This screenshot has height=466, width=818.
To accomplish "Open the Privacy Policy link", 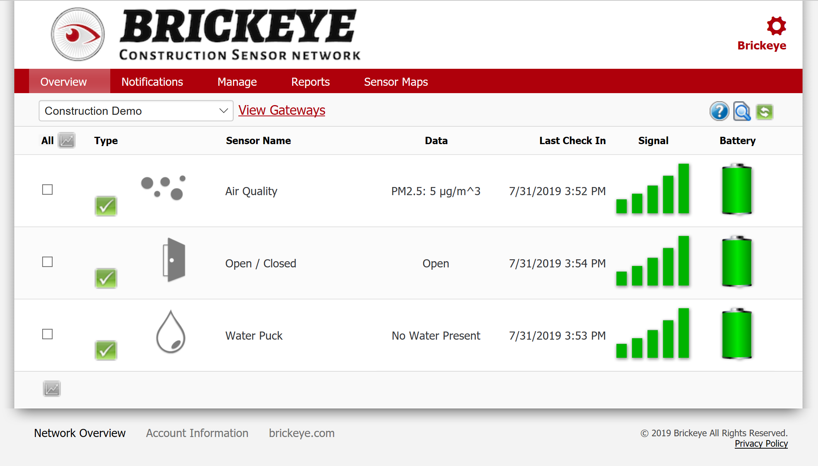I will coord(761,444).
